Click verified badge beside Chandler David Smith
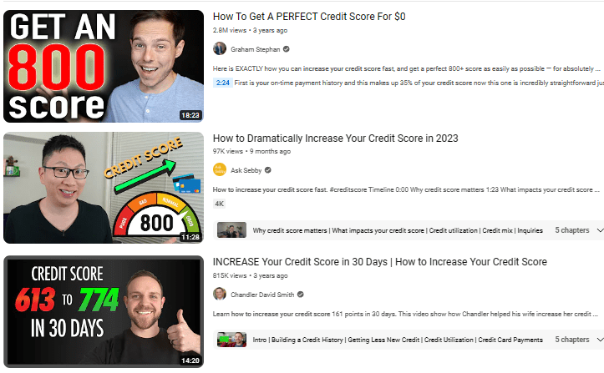The image size is (604, 373). click(301, 294)
